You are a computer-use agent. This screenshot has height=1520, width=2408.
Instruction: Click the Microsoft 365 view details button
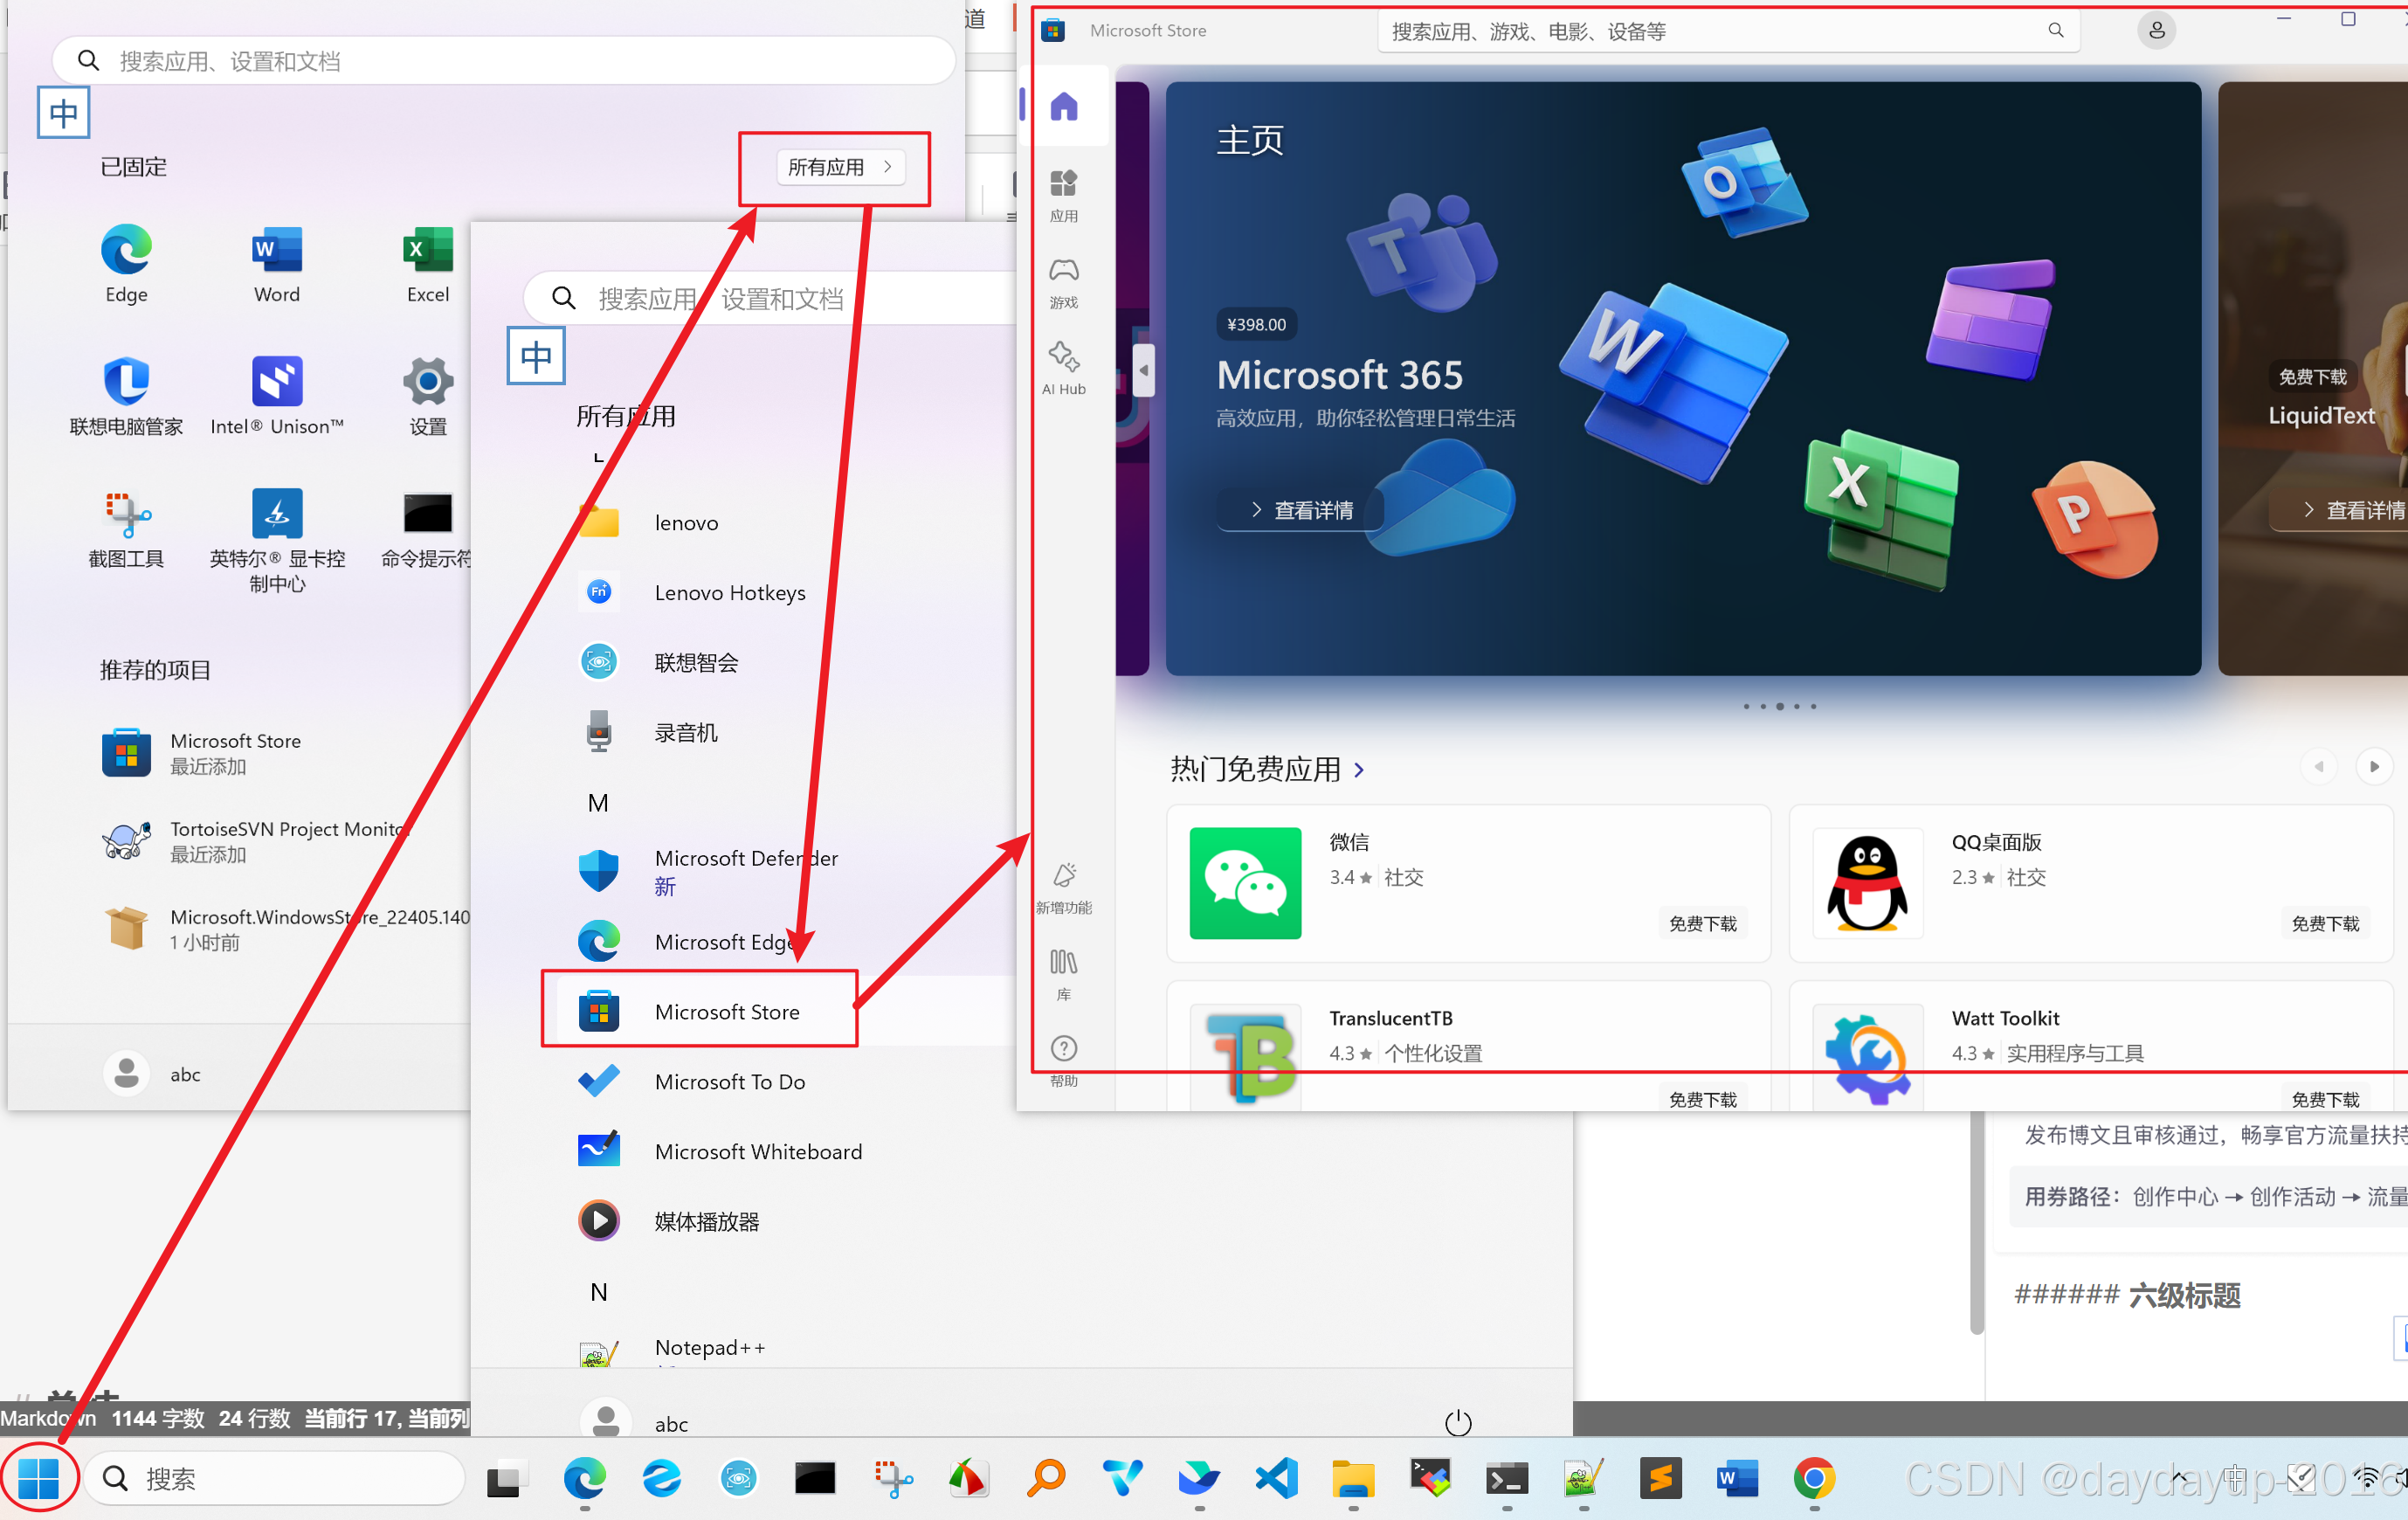click(x=1301, y=510)
